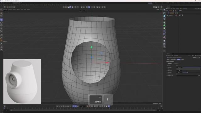Switch to the Standard layout tab

tap(150, 3)
